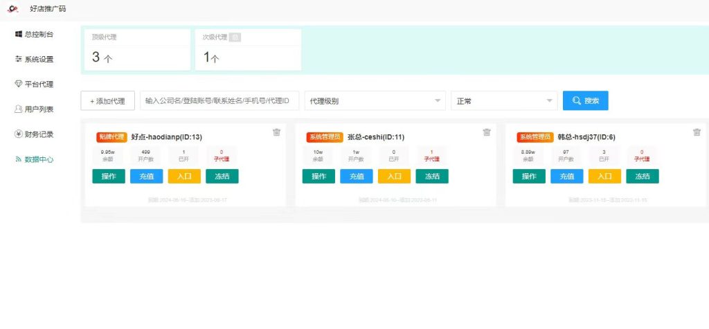The width and height of the screenshot is (709, 329).
Task: Open 总控制台 in the sidebar
Action: [x=35, y=35]
